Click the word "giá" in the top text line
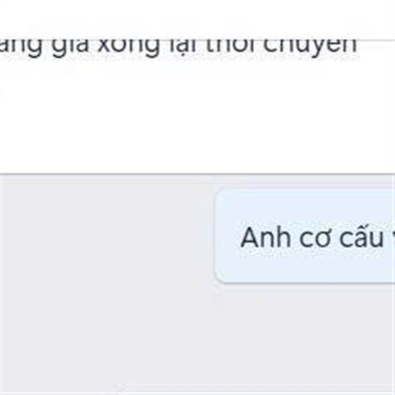Image resolution: width=395 pixels, height=395 pixels. point(70,48)
